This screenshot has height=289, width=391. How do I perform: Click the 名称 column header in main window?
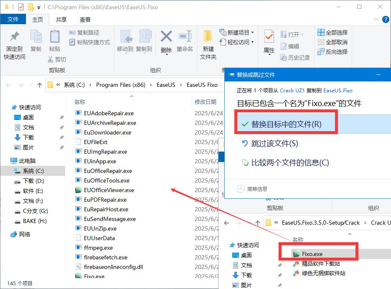click(x=80, y=102)
